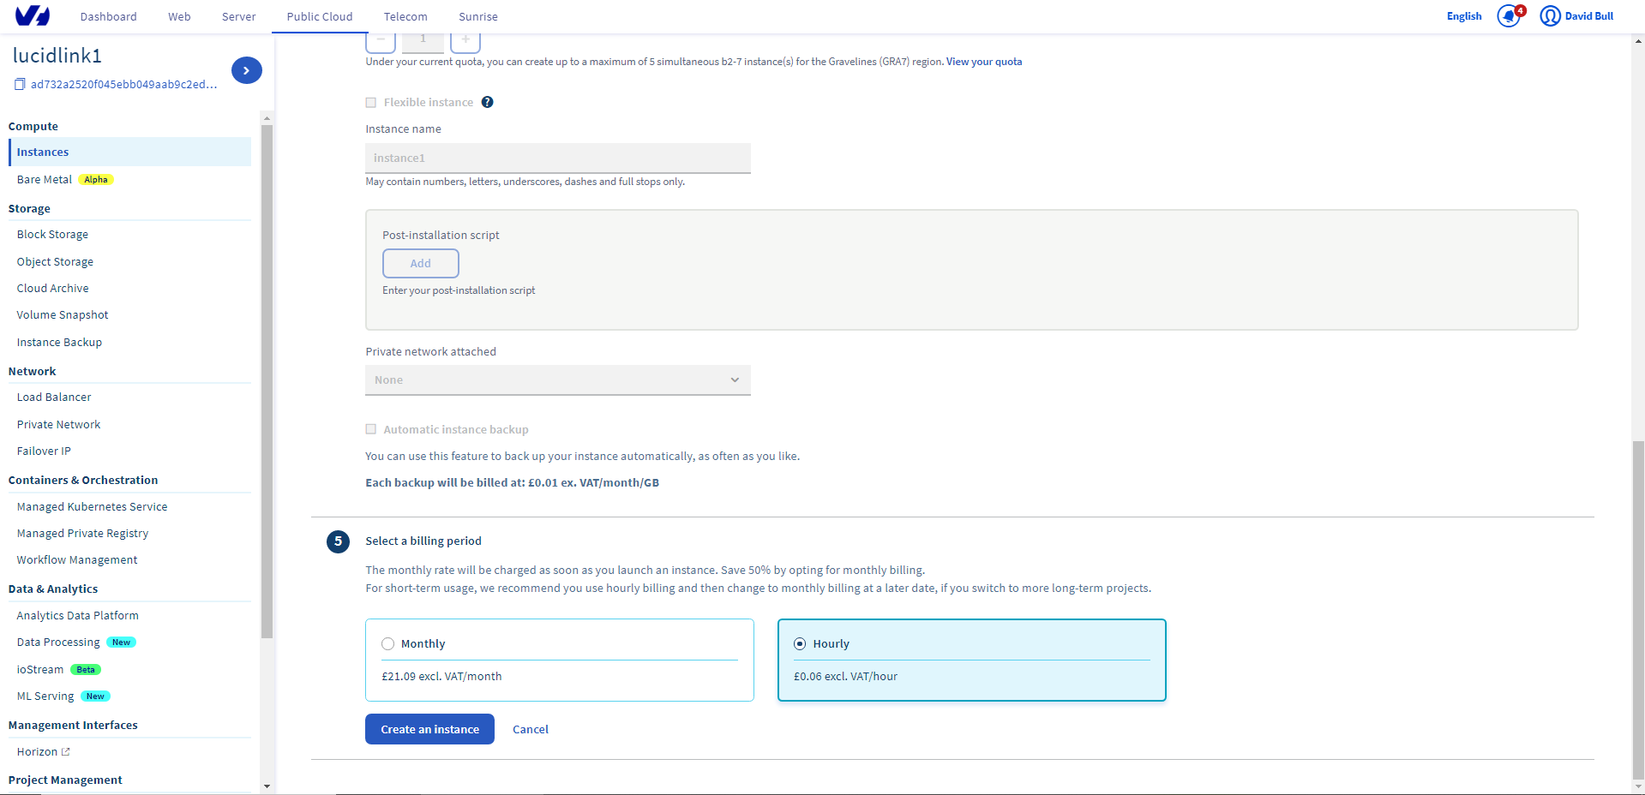Click Create an instance button
The image size is (1645, 795).
429,729
